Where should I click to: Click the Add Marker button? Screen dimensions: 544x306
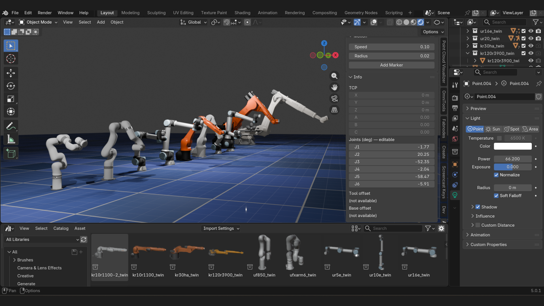pos(391,65)
